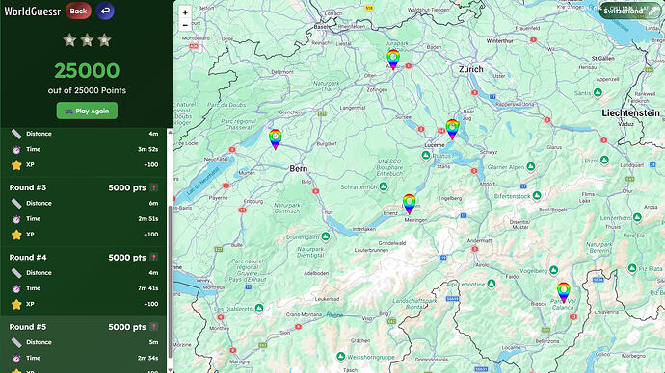Click the Basel city label on map
Screen dimensions: 665x373
[x=321, y=27]
